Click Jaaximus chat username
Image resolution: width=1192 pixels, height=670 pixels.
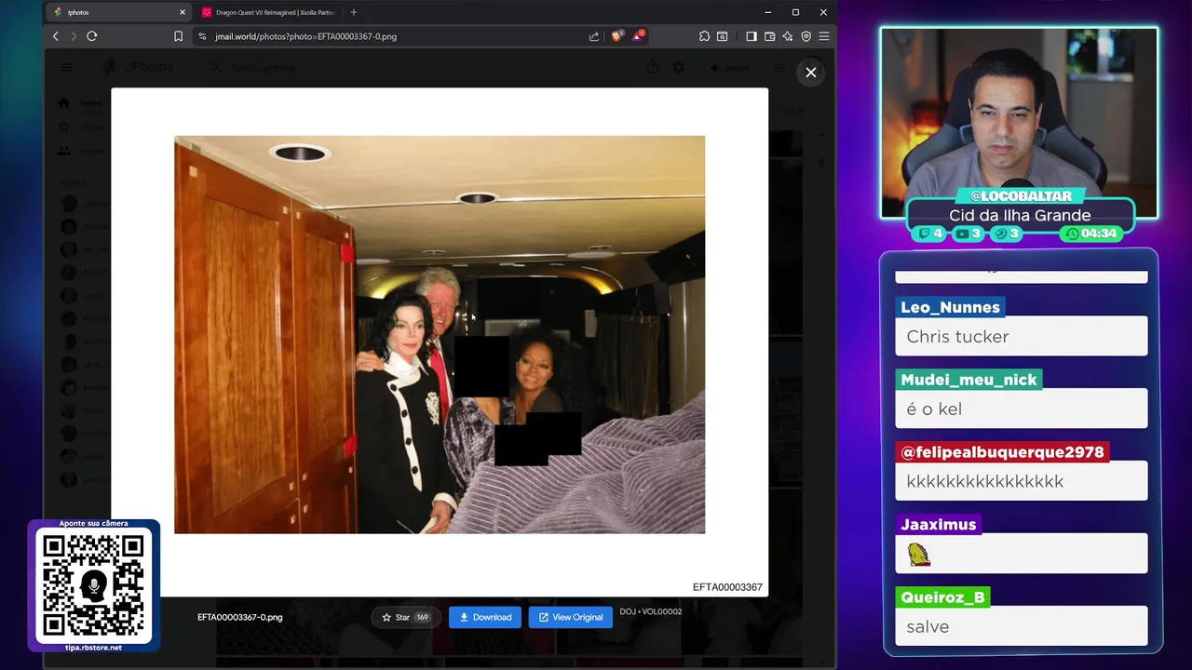click(x=938, y=525)
